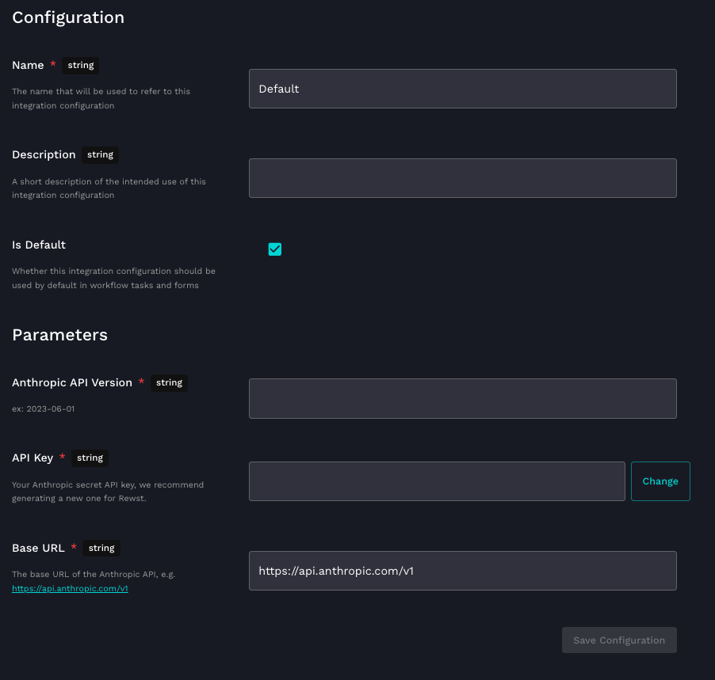The height and width of the screenshot is (680, 715).
Task: Click the Save Configuration button
Action: [619, 640]
